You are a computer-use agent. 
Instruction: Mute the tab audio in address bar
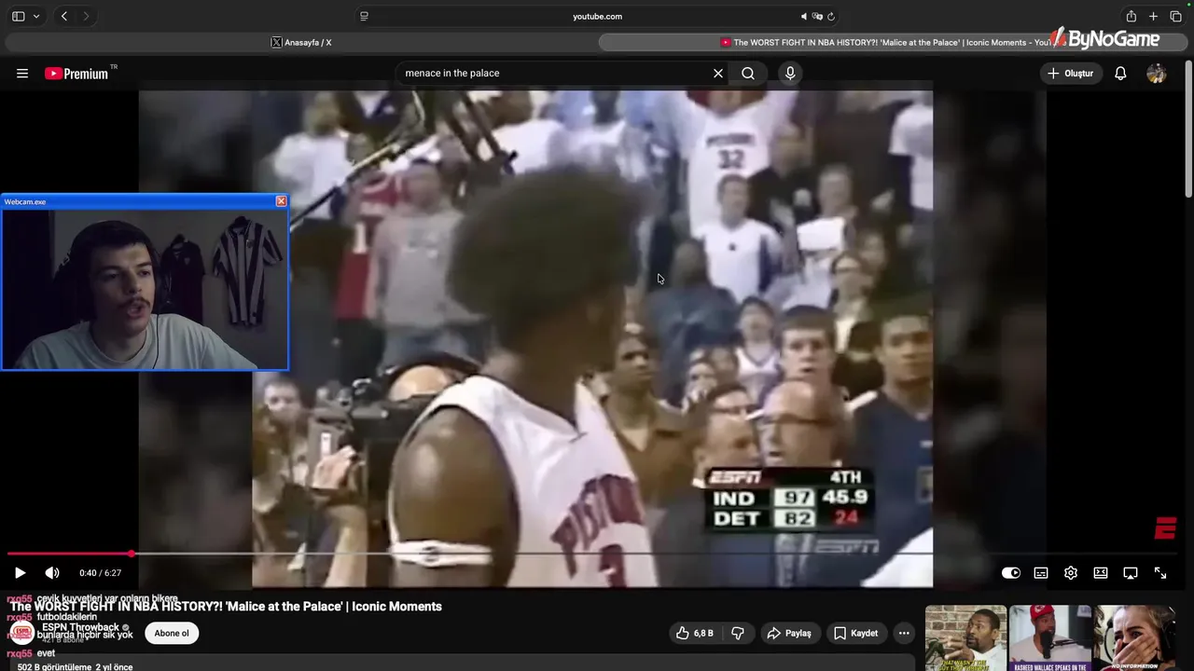tap(804, 16)
